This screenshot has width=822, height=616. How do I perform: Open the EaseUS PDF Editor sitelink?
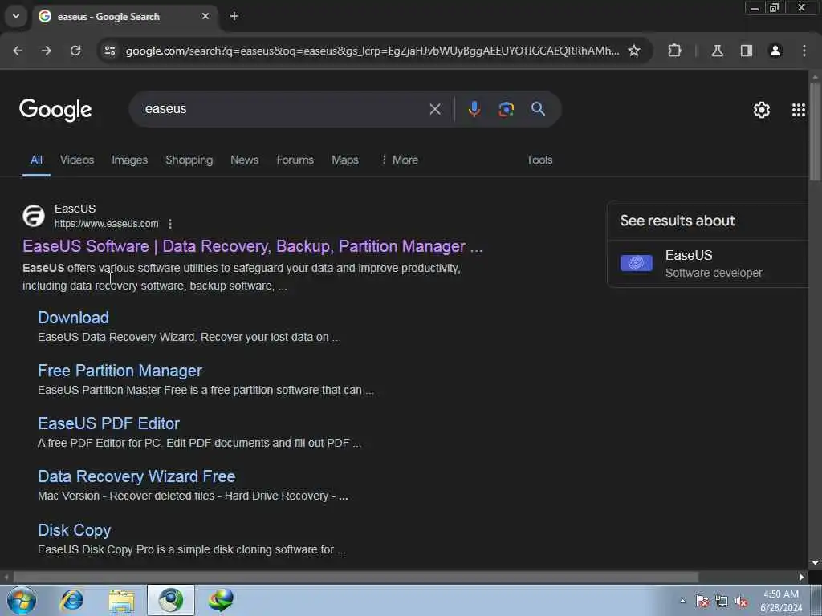tap(108, 423)
